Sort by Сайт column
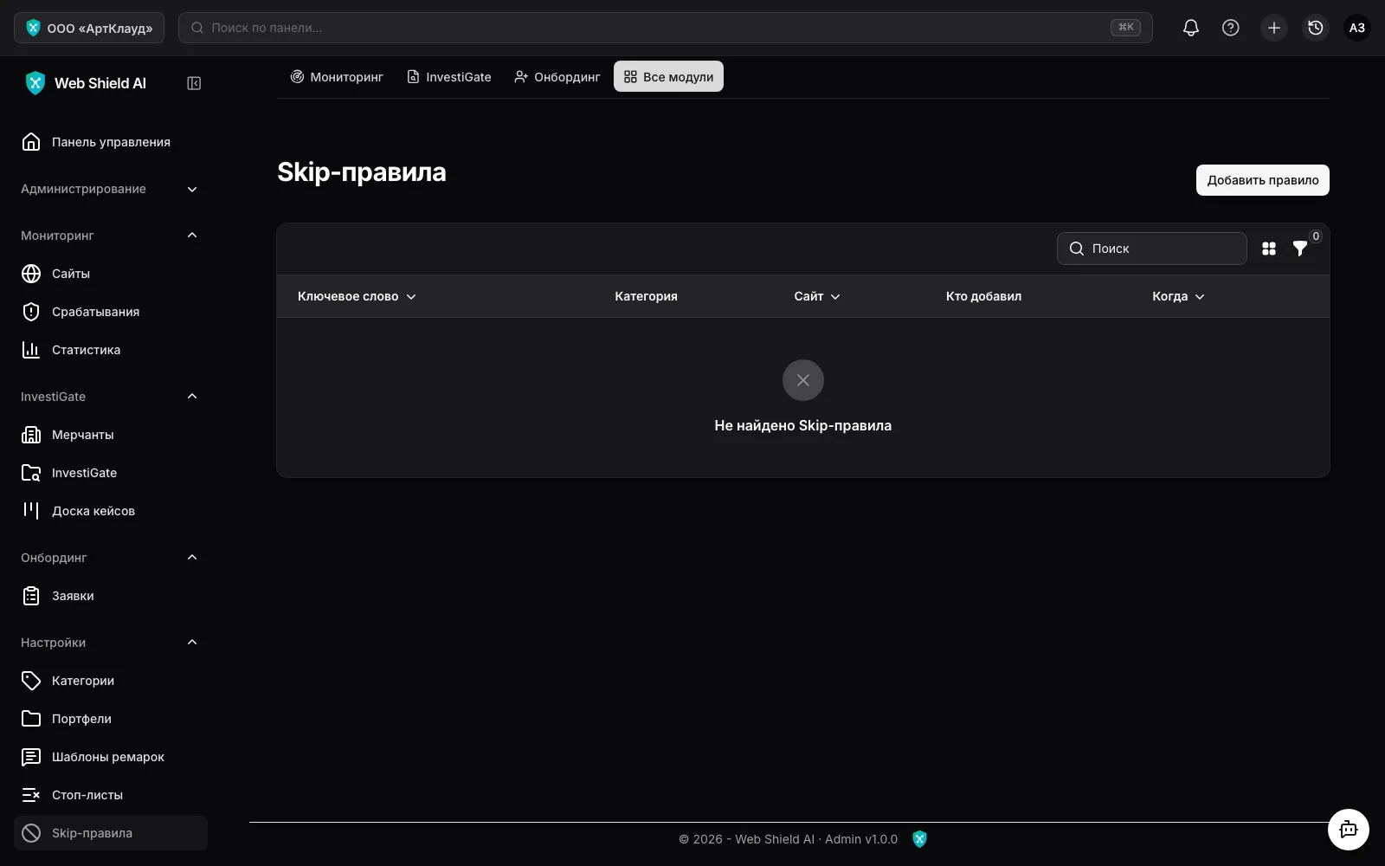The width and height of the screenshot is (1385, 866). pos(817,296)
